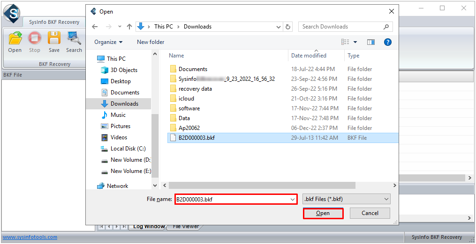
Task: Open dialog Help question mark
Action: tap(388, 42)
